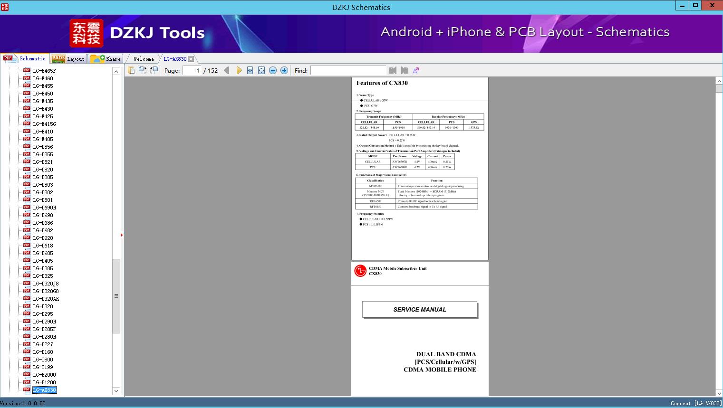Click PDF icon beside LG-C199
This screenshot has width=723, height=408.
pyautogui.click(x=27, y=367)
